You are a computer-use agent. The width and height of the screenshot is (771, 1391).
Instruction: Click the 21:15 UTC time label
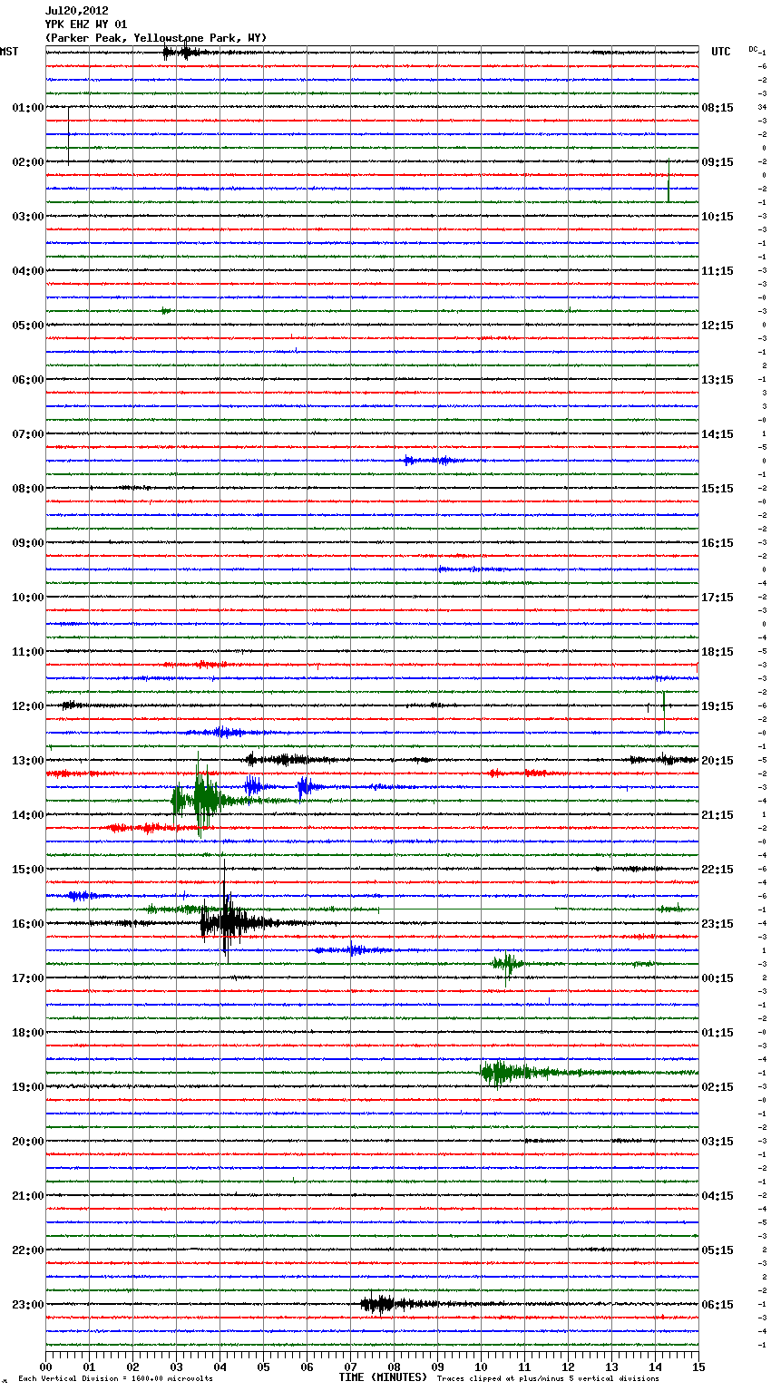[x=717, y=815]
